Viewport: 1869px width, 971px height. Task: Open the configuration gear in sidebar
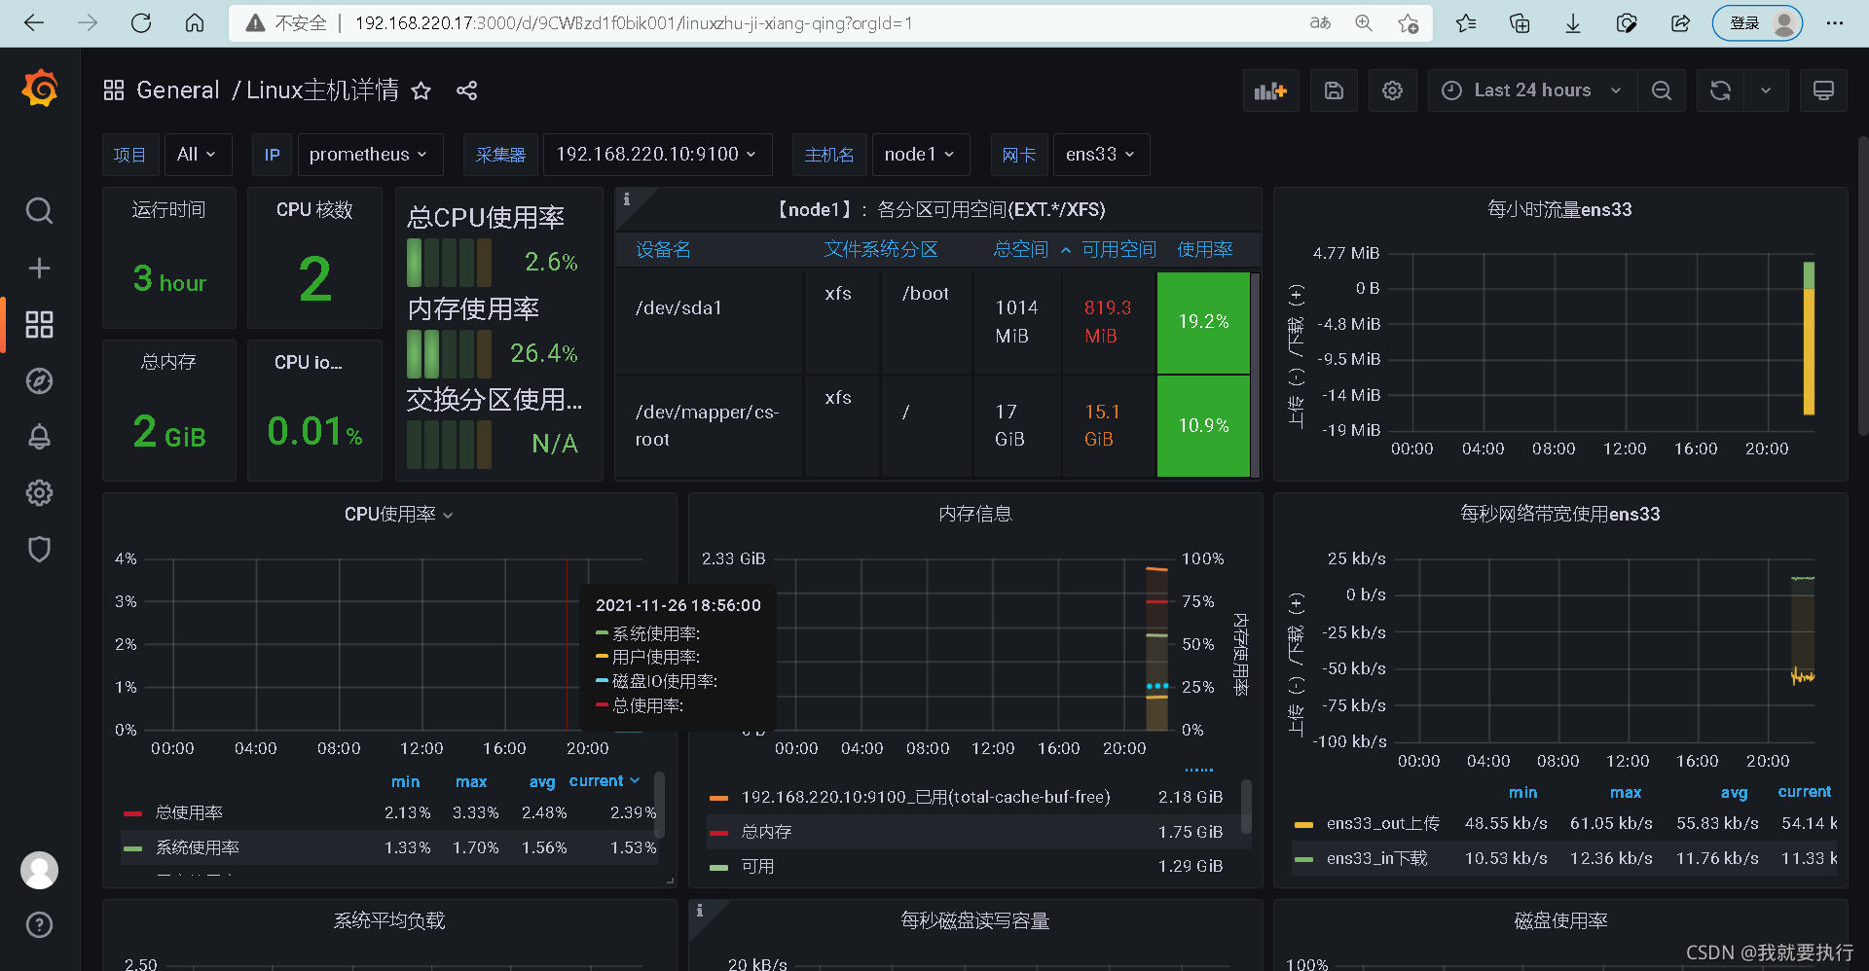coord(39,493)
